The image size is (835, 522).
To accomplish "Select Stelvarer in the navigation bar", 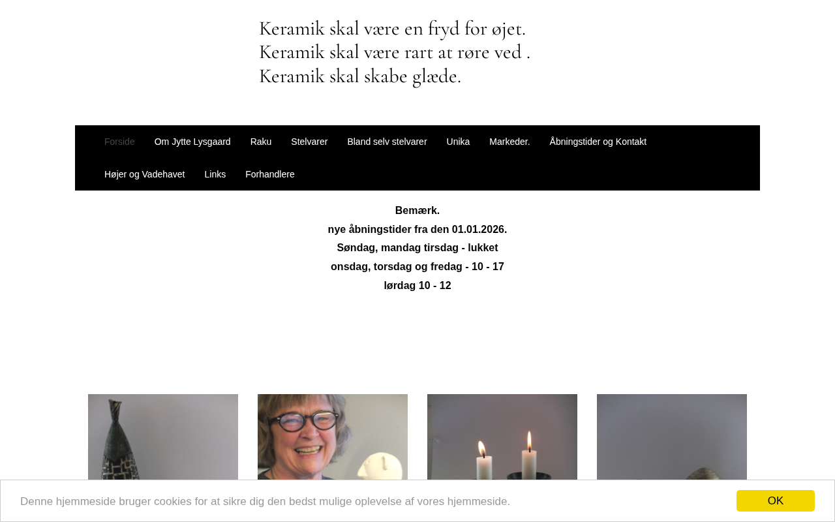I will tap(309, 142).
